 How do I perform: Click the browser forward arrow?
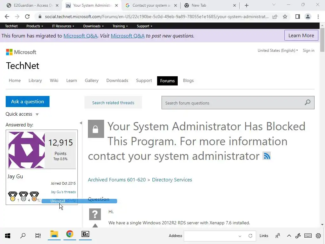point(17,17)
